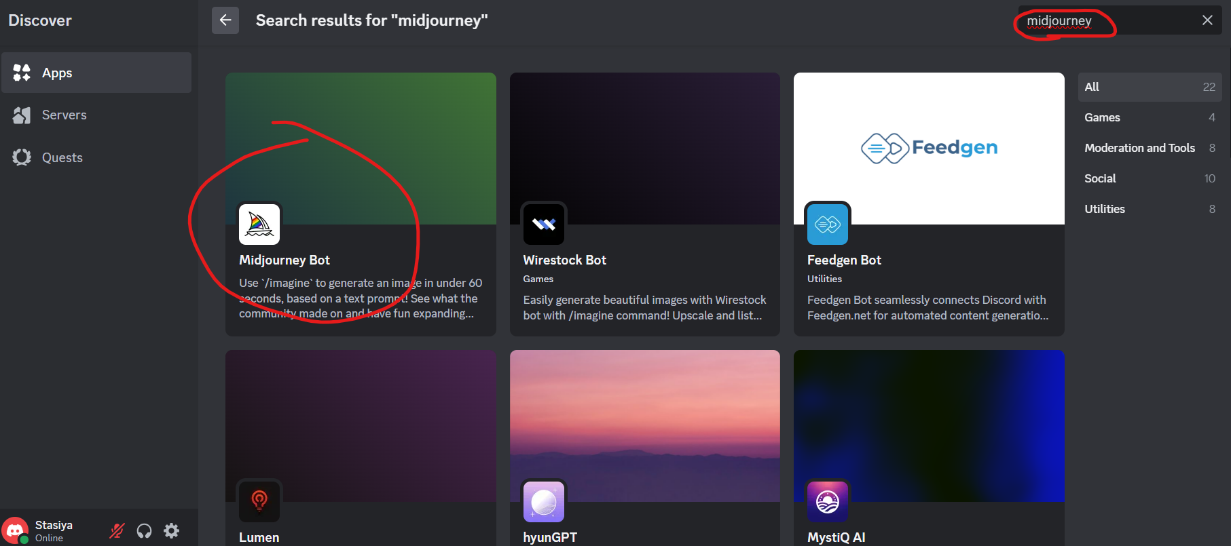Click the Search results for "midjourney" heading
This screenshot has width=1231, height=546.
pyautogui.click(x=372, y=20)
